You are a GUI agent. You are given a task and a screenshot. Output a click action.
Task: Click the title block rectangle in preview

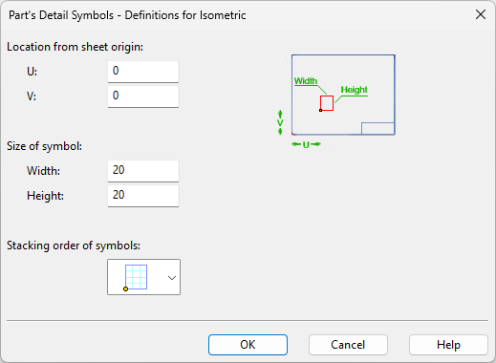[377, 128]
